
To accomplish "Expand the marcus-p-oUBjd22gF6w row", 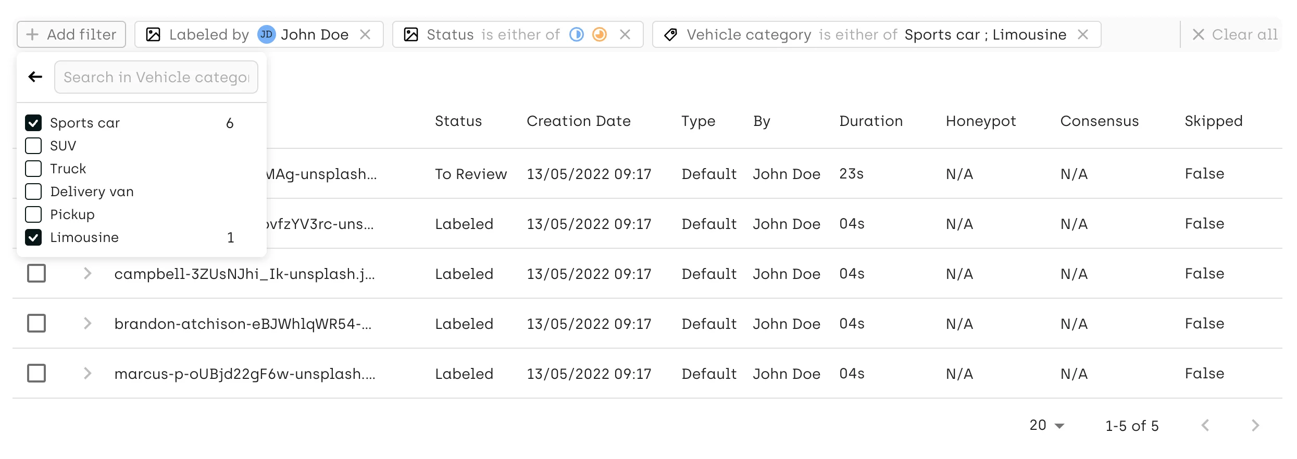I will click(88, 373).
